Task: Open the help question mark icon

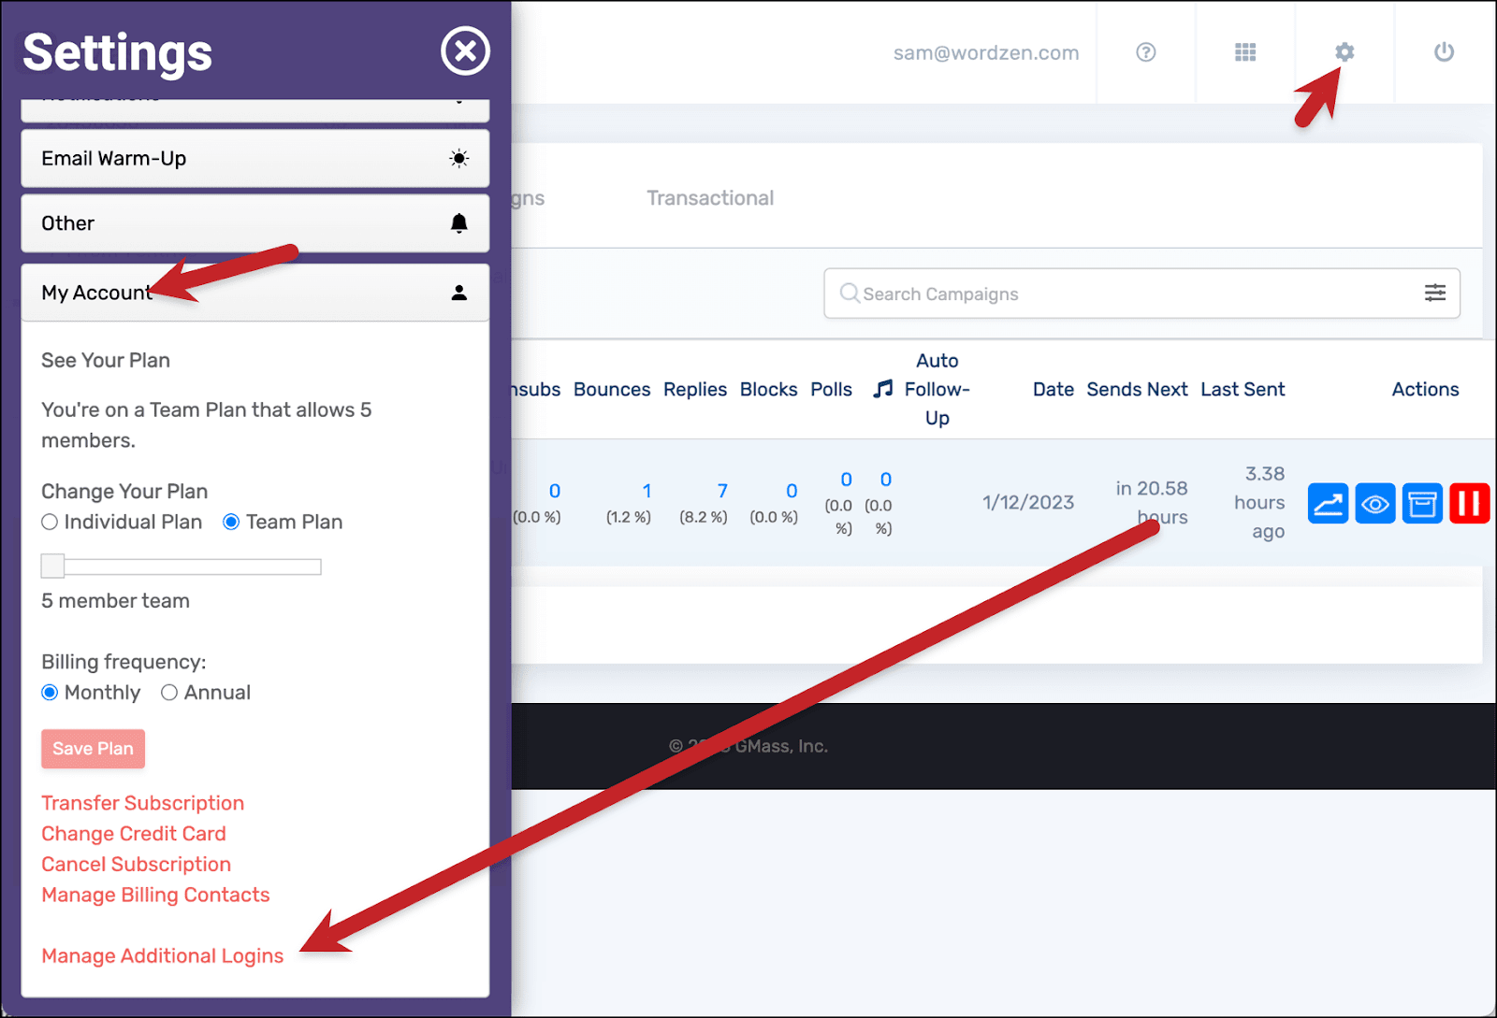Action: point(1145,52)
